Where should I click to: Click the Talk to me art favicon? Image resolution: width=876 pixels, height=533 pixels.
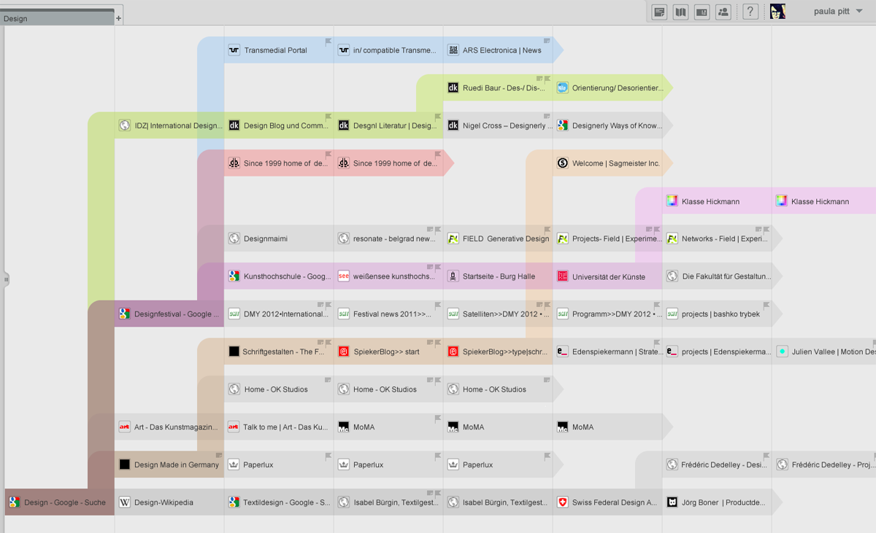[x=234, y=427]
